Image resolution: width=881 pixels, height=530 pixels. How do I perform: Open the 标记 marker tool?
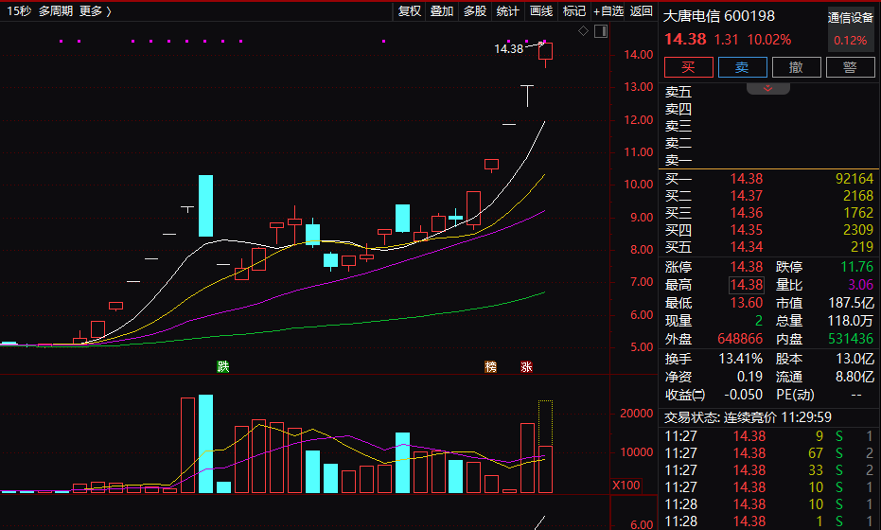574,11
